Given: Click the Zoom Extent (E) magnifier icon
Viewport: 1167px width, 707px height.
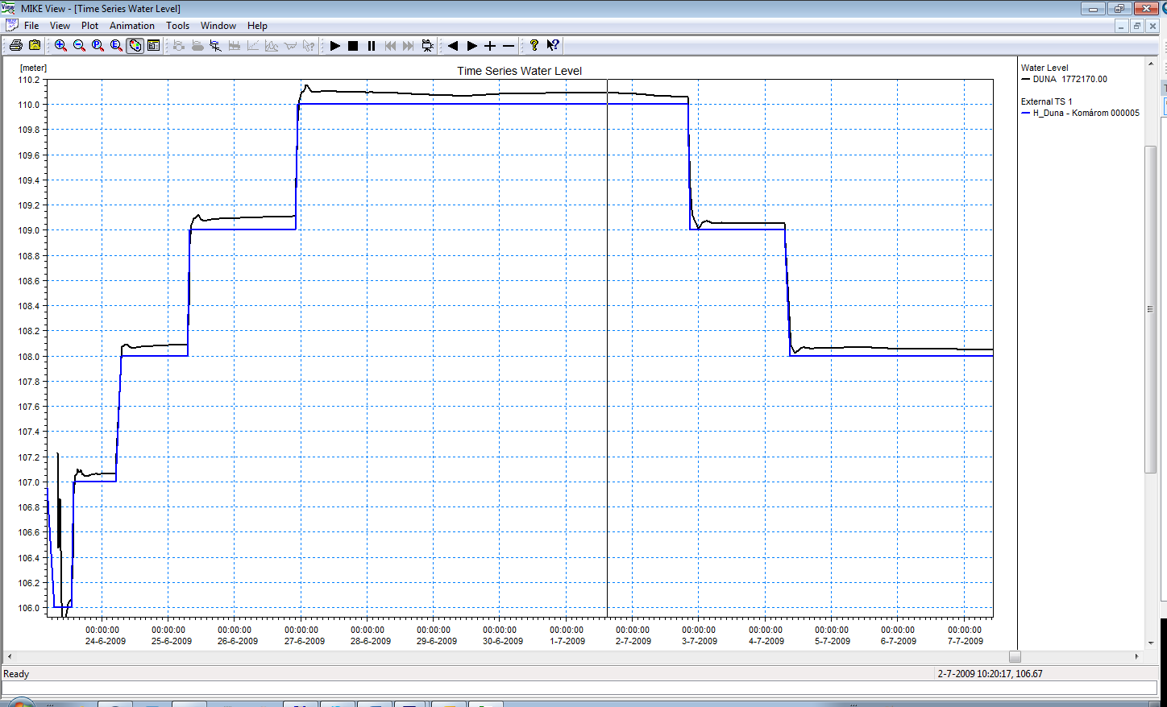Looking at the screenshot, I should [116, 46].
